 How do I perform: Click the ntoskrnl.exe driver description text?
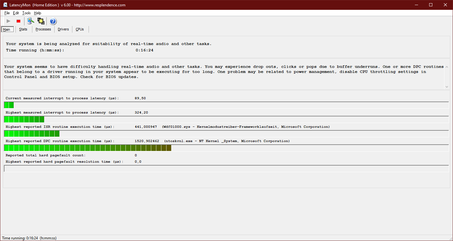227,141
